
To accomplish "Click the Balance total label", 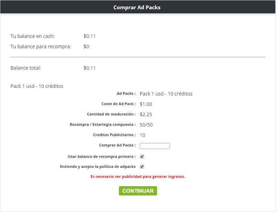I will (x=26, y=68).
